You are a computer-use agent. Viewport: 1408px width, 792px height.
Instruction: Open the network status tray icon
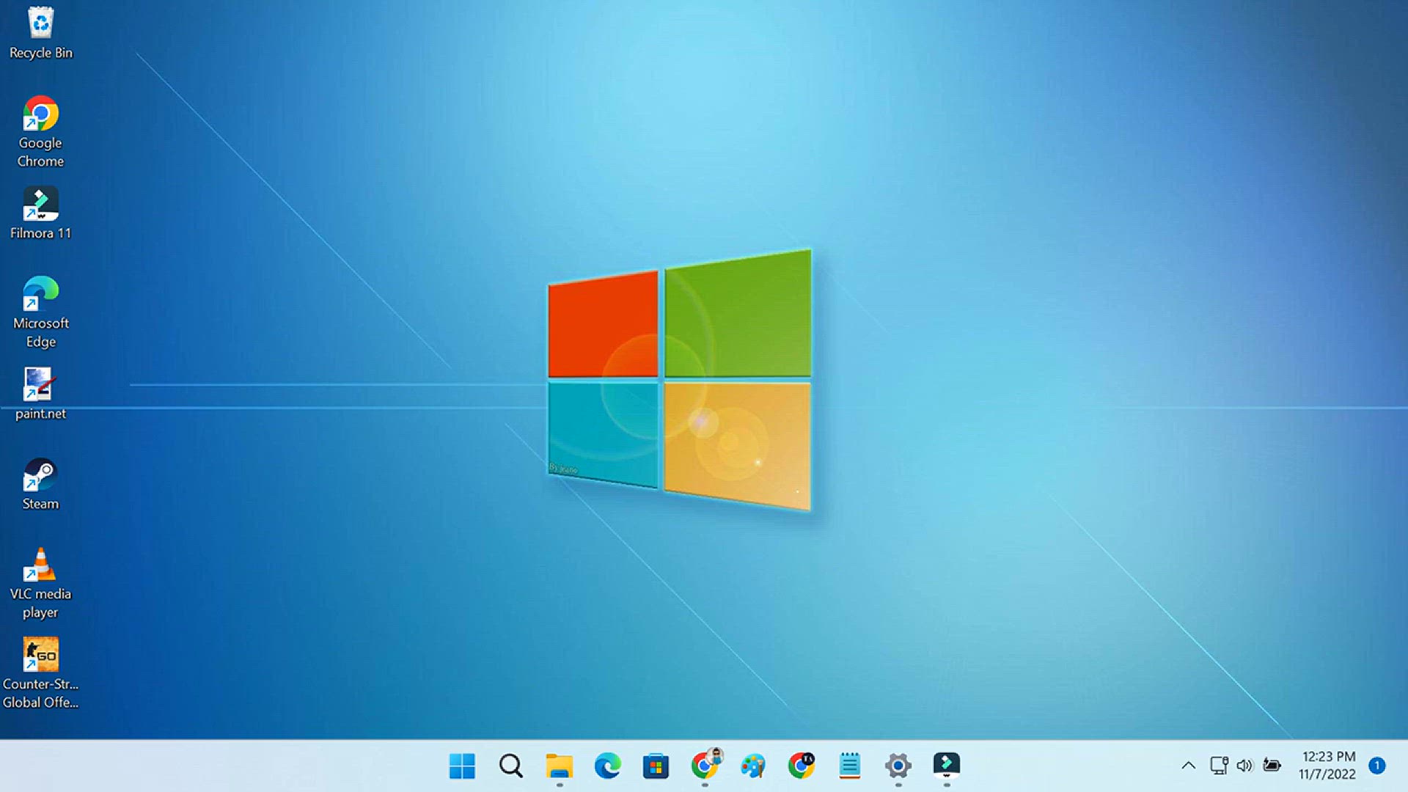coord(1219,766)
